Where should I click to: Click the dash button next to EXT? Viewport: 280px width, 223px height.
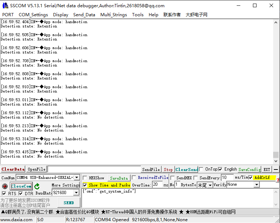coord(276,170)
